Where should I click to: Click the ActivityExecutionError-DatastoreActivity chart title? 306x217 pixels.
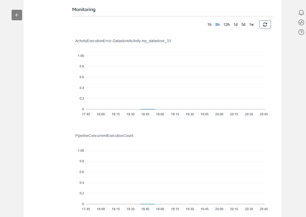click(x=123, y=41)
